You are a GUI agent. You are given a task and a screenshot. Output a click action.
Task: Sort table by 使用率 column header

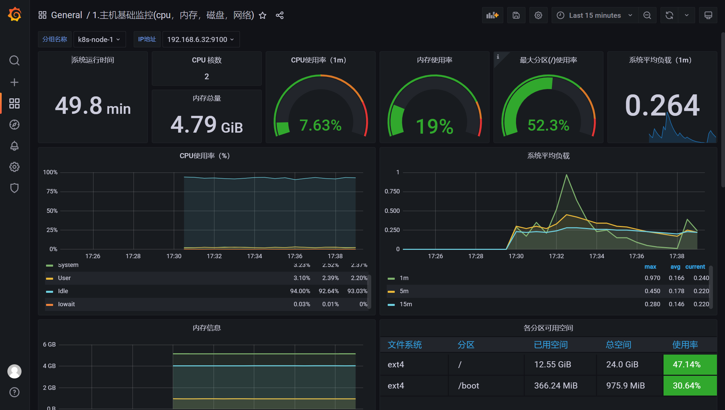click(x=685, y=345)
